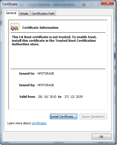Click the Learn more about text
This screenshot has height=145, width=117.
(x=19, y=123)
